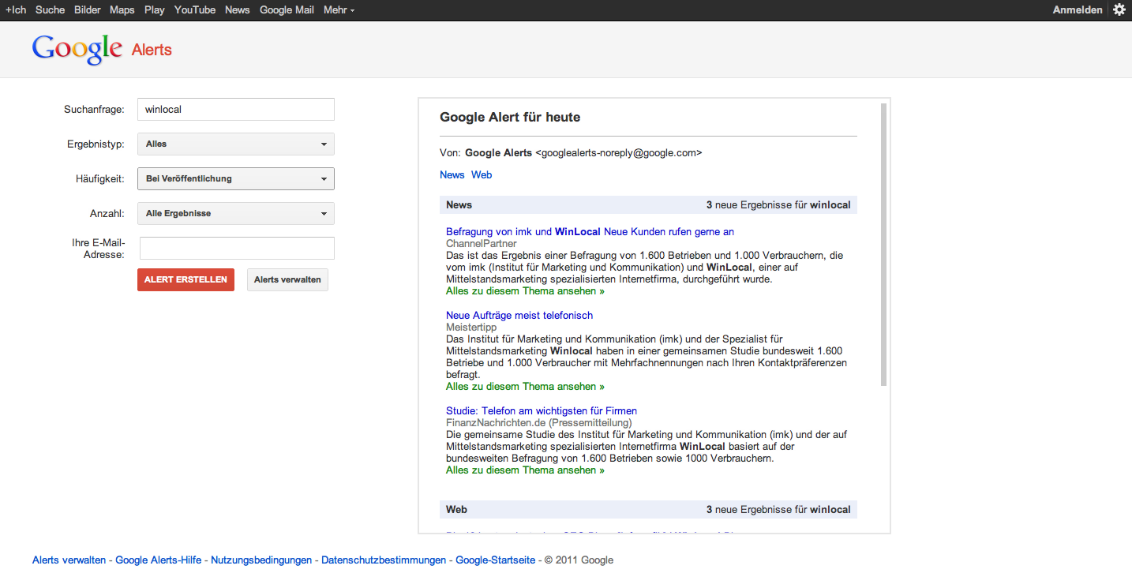Image resolution: width=1132 pixels, height=588 pixels.
Task: Click Alles zu diesem Thema ansehen under FinanzNachrichten.de
Action: click(x=525, y=470)
